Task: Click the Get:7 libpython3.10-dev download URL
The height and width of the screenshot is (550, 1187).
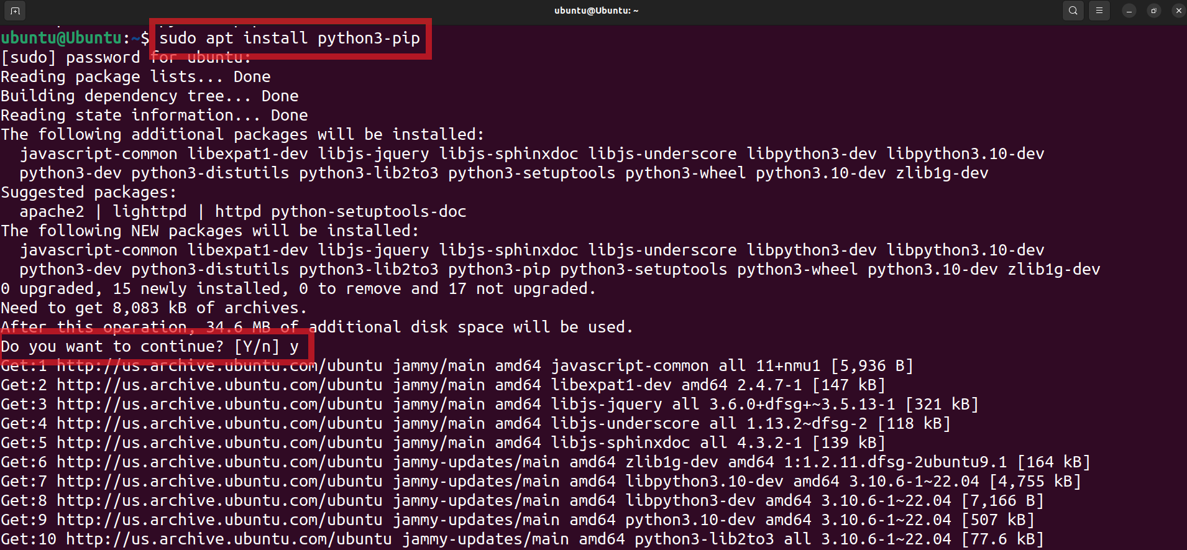Action: coord(219,482)
